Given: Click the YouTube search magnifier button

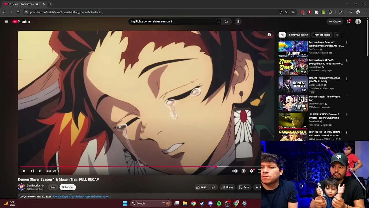Looking at the screenshot, I should coord(226,21).
